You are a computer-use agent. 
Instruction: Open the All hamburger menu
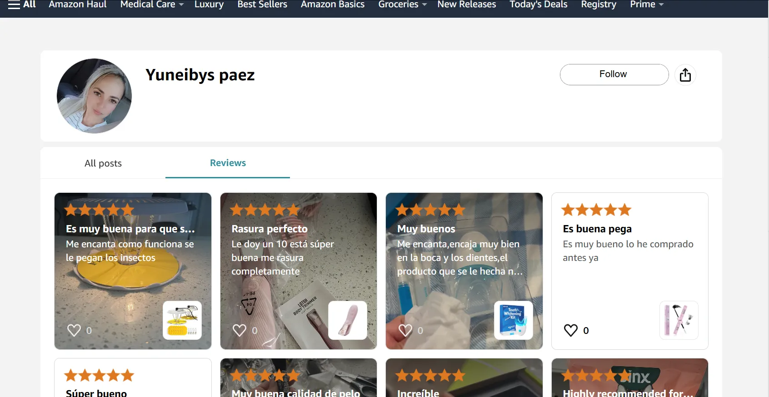(22, 5)
